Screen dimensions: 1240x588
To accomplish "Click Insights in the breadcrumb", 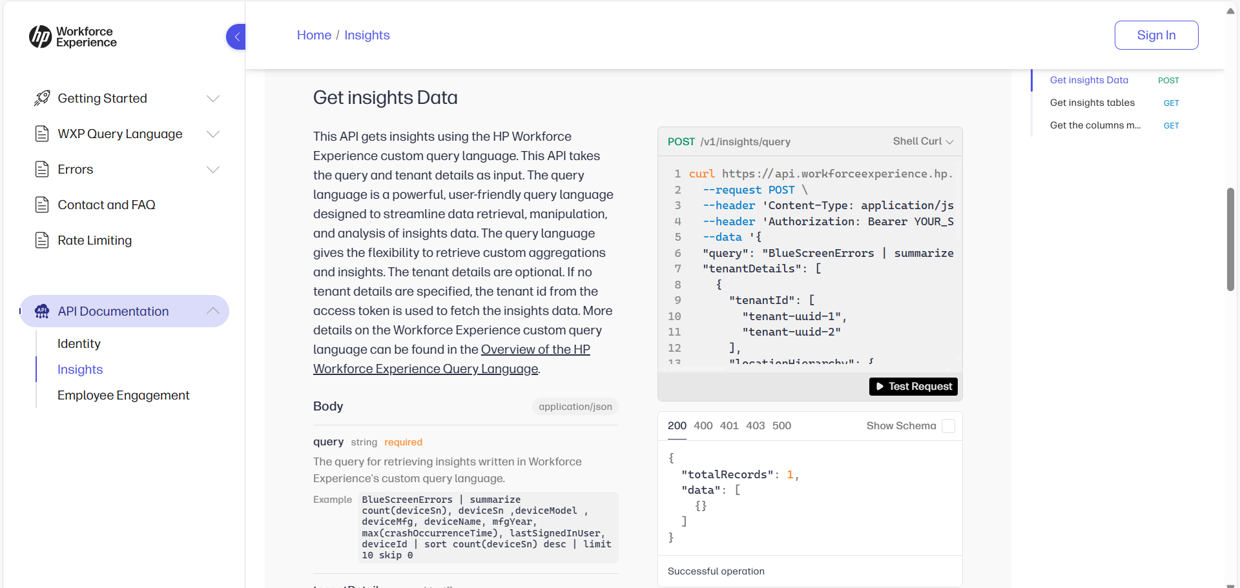I will pos(367,35).
